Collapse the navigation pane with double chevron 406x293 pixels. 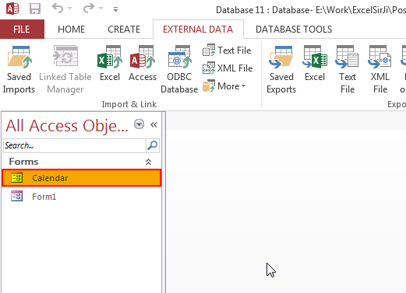154,125
